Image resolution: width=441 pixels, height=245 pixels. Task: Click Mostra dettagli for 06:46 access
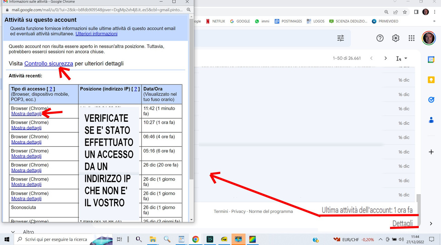pyautogui.click(x=26, y=142)
